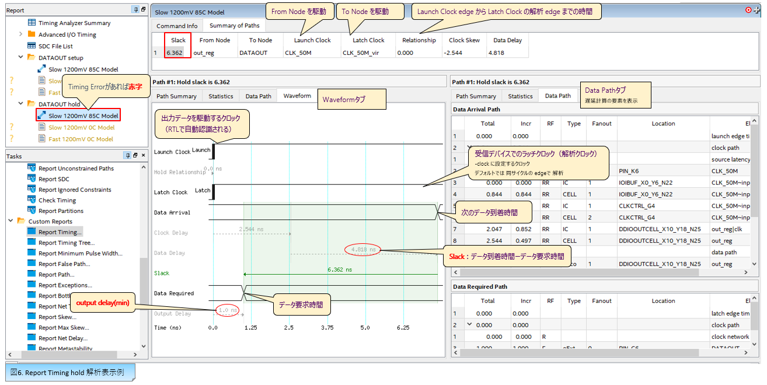Click the Report Timing Tree icon
This screenshot has width=767, height=385.
[32, 243]
